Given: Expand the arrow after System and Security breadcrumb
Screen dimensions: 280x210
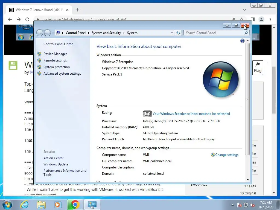Looking at the screenshot, I should [124, 33].
